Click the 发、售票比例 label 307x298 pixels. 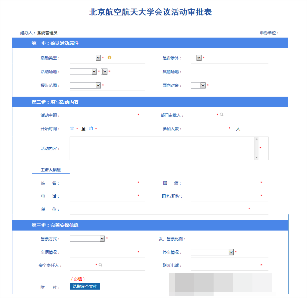tap(172, 239)
